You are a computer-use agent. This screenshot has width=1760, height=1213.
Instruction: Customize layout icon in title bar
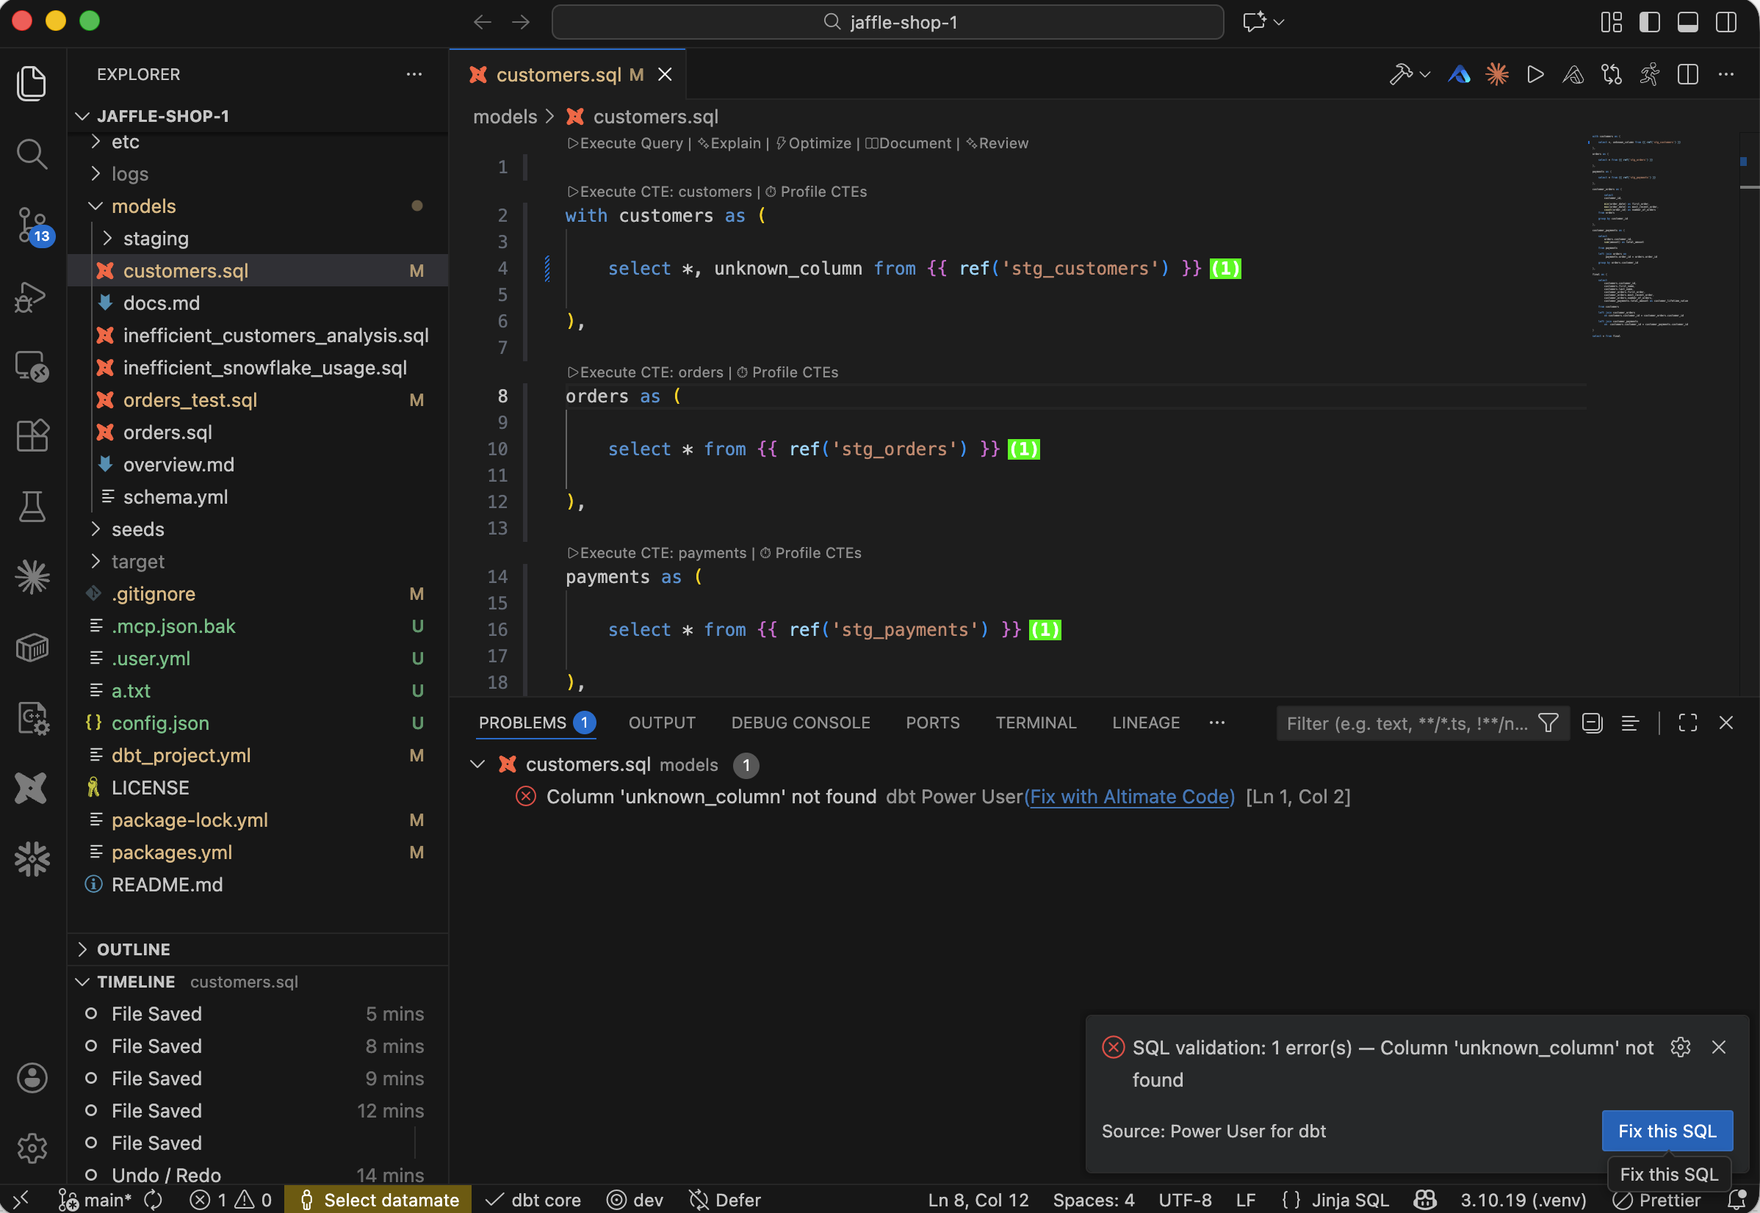(1611, 22)
